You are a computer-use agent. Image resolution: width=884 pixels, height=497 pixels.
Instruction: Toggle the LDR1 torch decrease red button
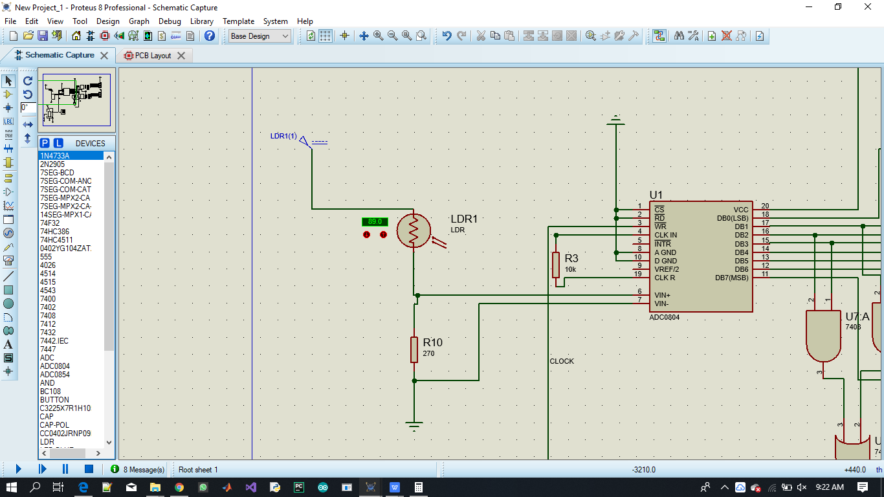pos(366,234)
